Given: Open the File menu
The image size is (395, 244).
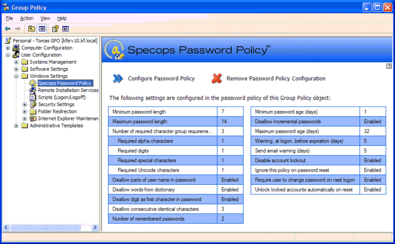Looking at the screenshot, I should pos(9,18).
